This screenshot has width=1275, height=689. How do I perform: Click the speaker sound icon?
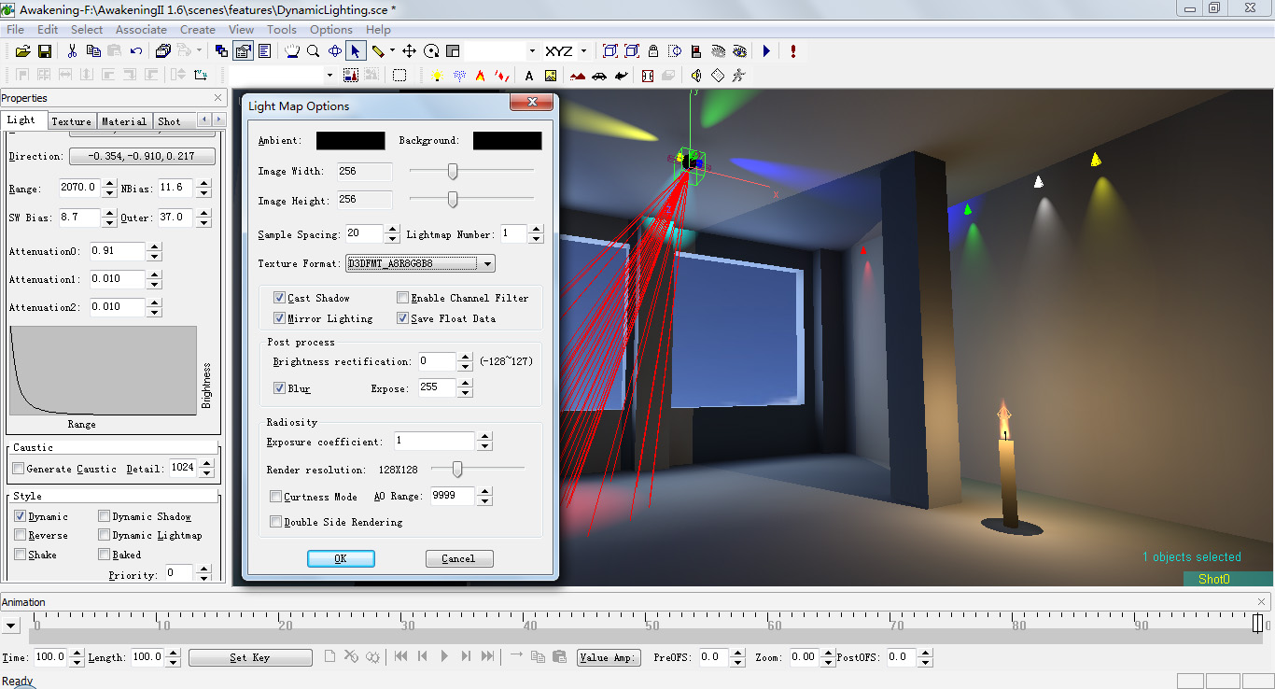click(696, 76)
